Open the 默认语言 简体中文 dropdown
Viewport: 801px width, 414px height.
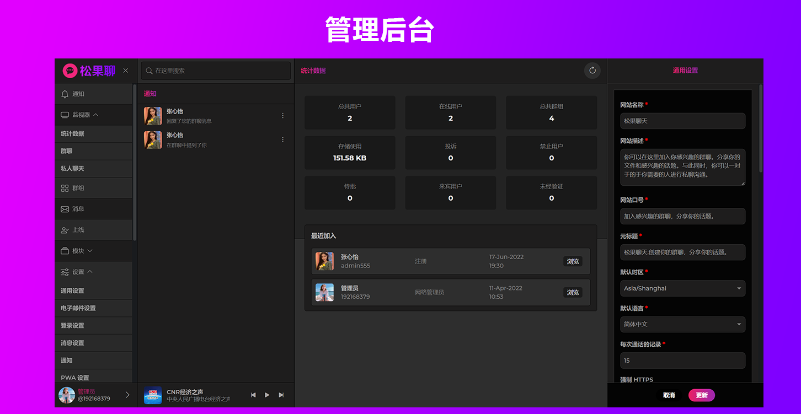coord(682,324)
